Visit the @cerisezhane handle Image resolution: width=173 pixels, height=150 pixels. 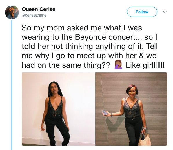34,15
